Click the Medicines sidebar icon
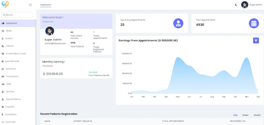 (x=3, y=69)
